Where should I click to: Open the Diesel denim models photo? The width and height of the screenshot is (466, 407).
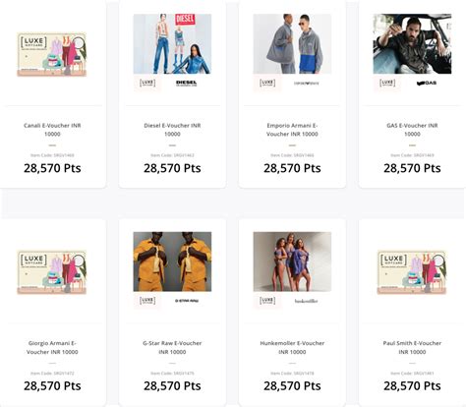click(x=172, y=43)
